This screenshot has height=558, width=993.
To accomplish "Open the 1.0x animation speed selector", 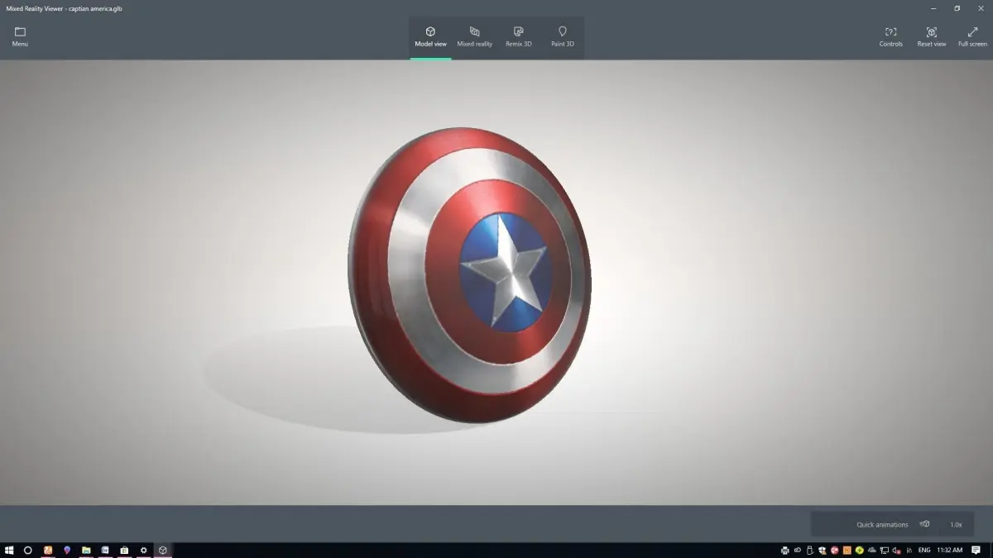I will [x=956, y=524].
